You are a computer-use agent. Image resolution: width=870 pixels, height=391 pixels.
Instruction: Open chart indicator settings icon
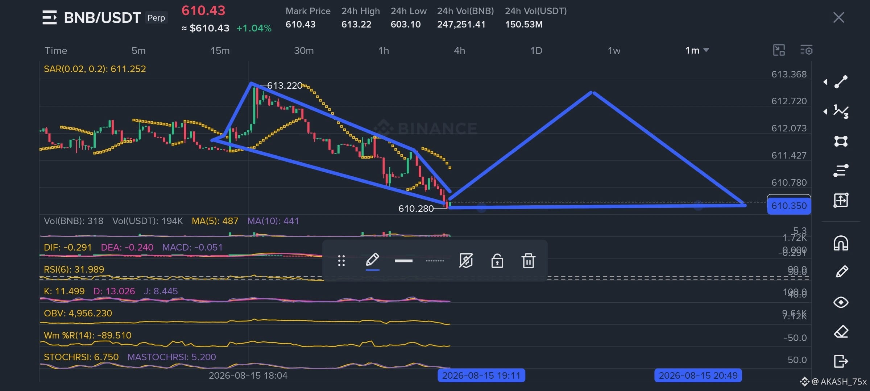point(806,50)
